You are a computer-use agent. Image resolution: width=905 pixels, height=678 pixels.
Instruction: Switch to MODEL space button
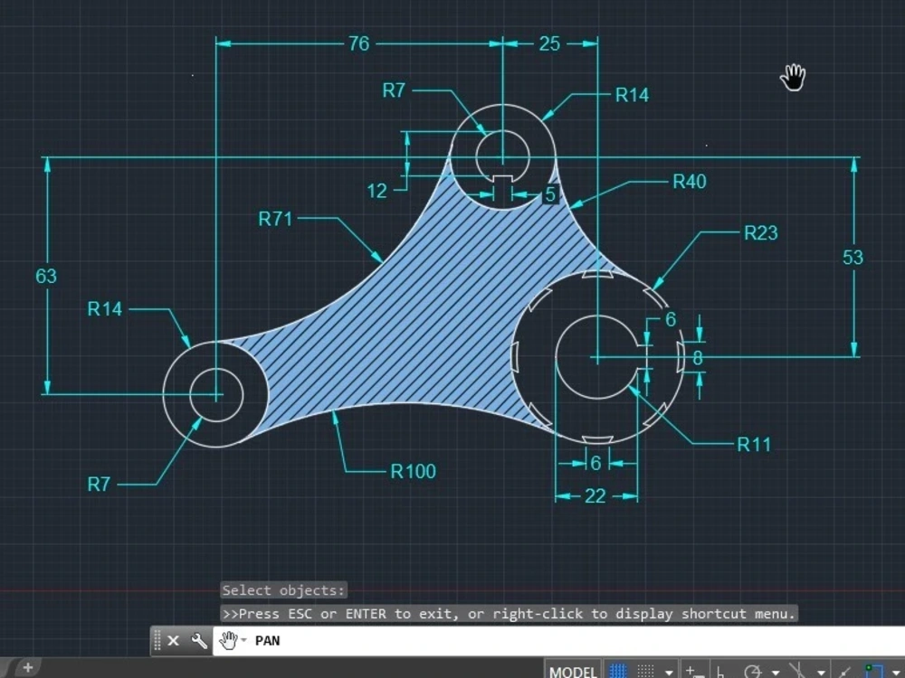(x=573, y=671)
